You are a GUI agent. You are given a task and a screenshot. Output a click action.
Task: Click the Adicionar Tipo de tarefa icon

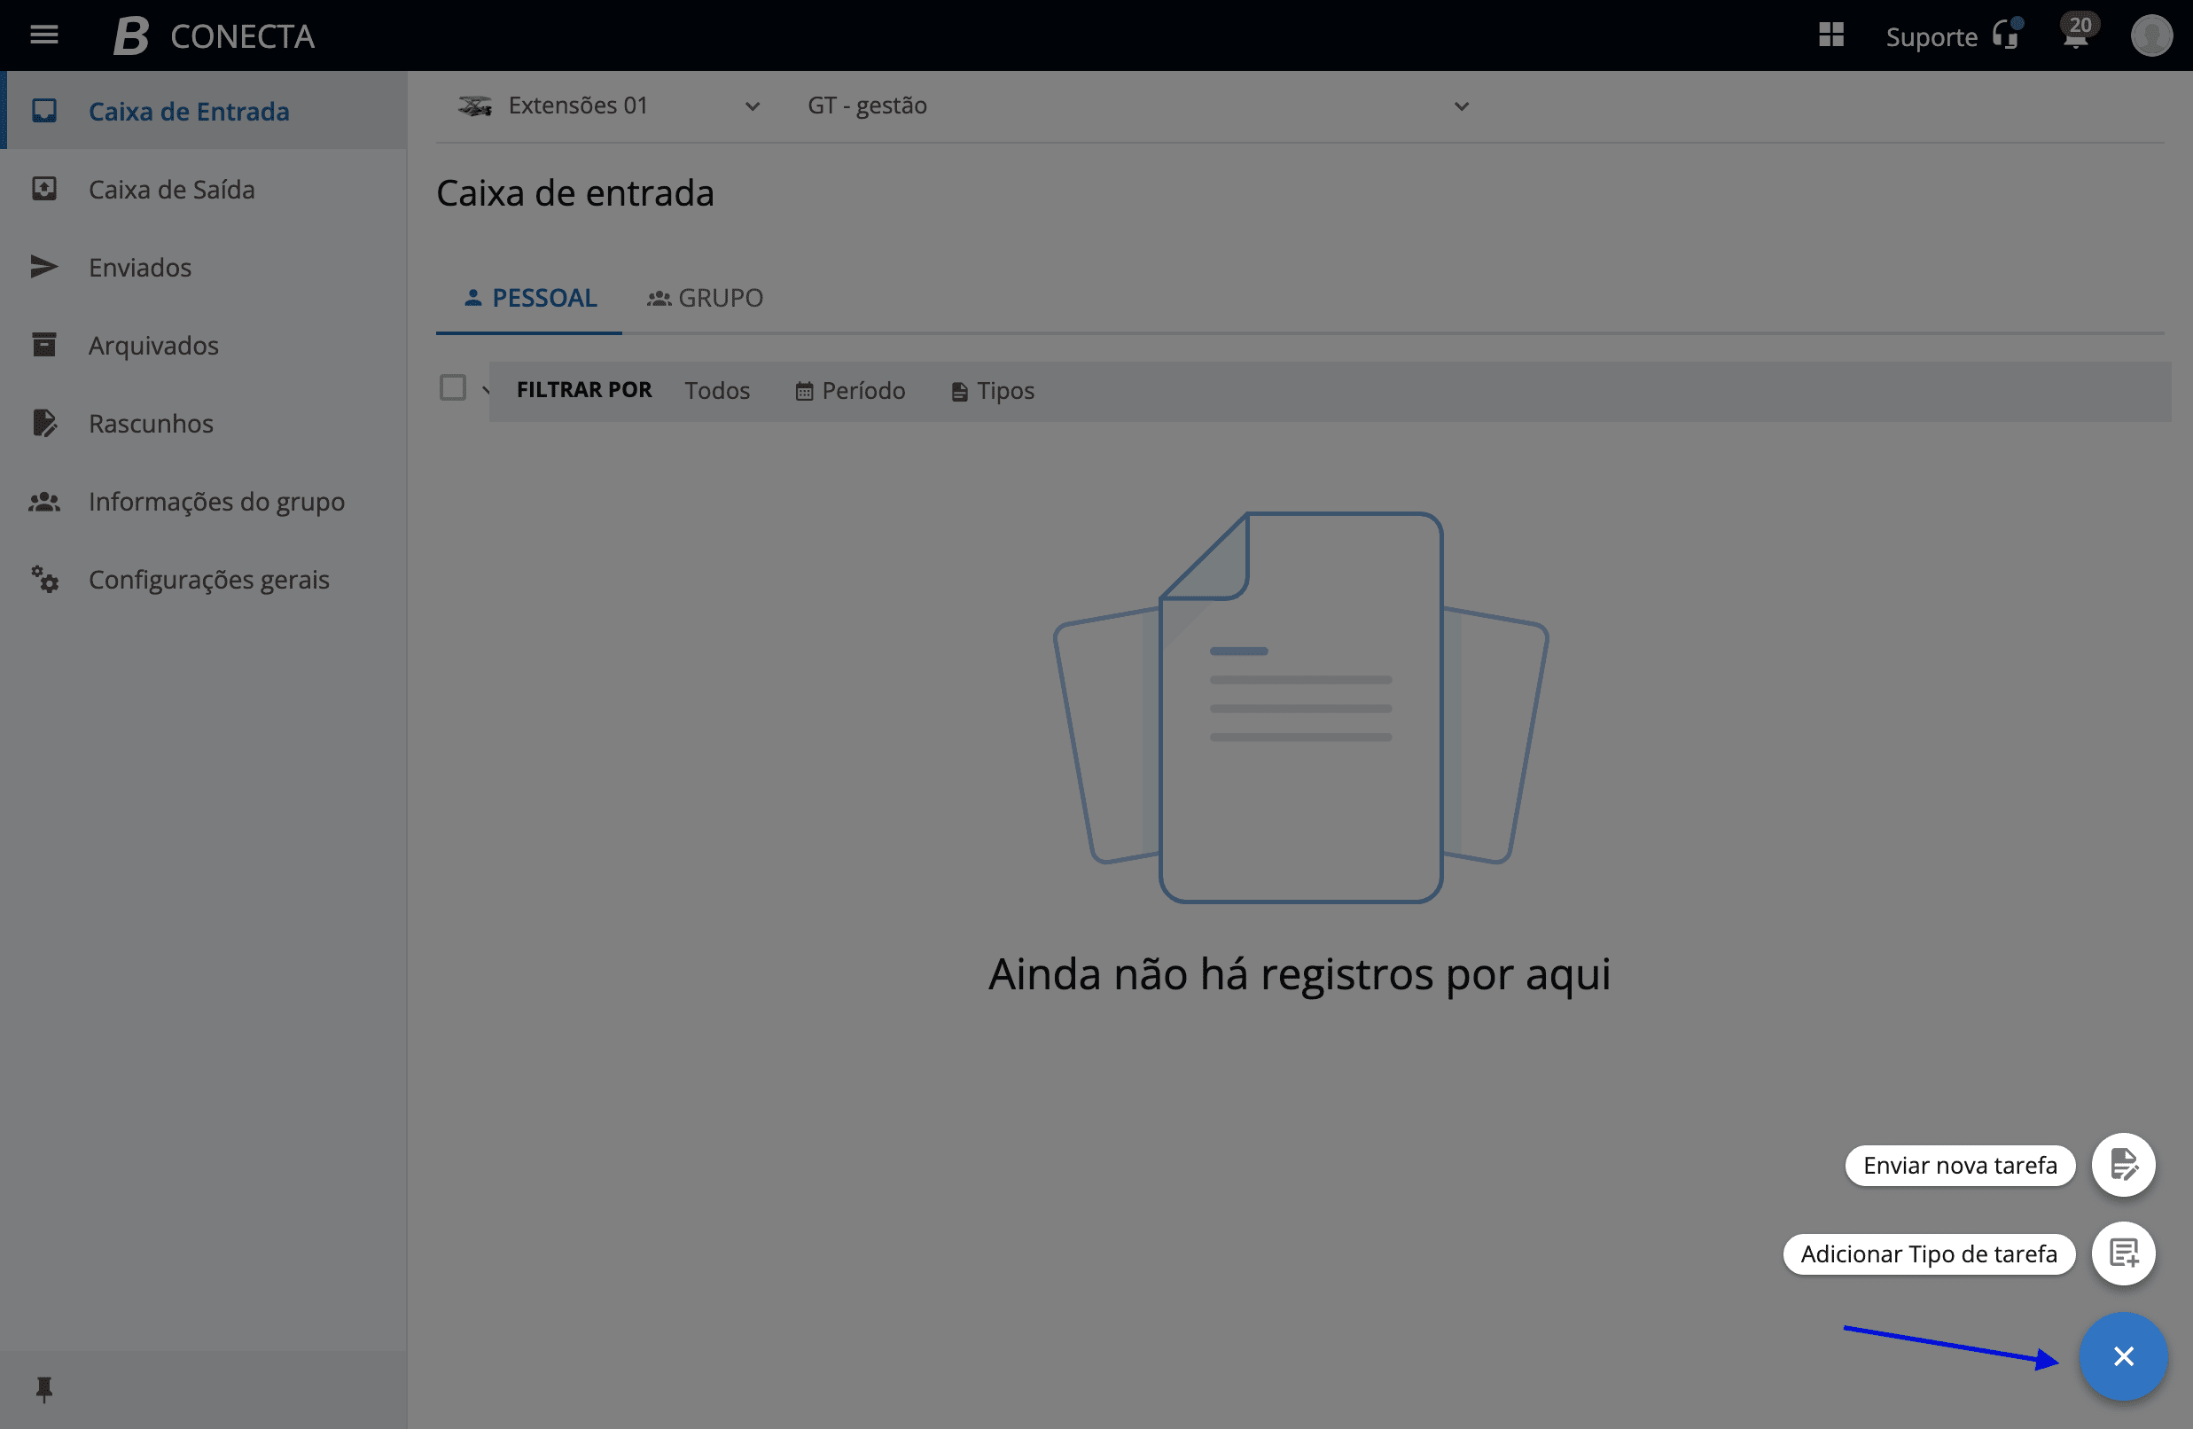(x=2123, y=1253)
